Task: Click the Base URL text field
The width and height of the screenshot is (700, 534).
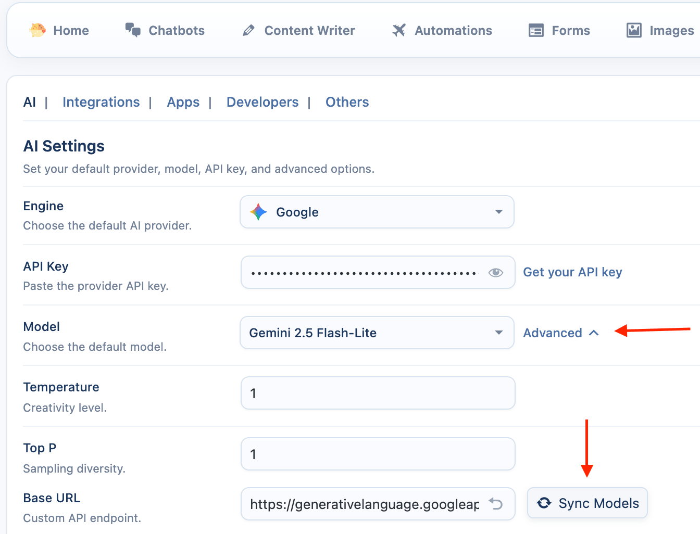Action: pos(365,504)
